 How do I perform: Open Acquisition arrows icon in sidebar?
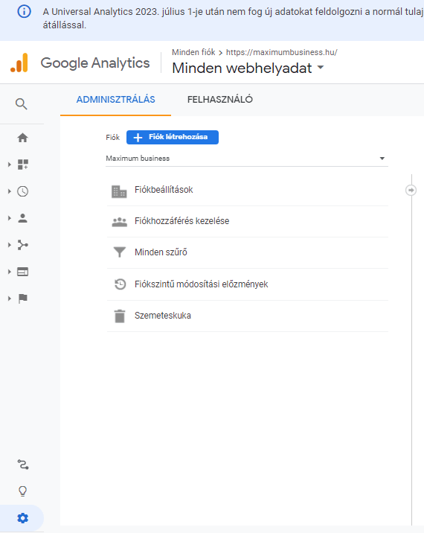click(23, 245)
